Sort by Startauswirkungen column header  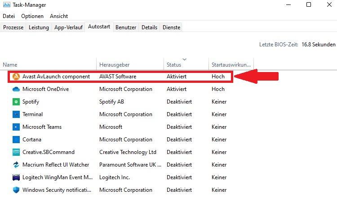coord(231,65)
